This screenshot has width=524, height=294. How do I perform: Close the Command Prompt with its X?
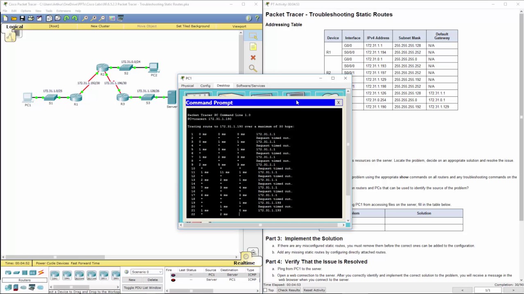pyautogui.click(x=339, y=103)
